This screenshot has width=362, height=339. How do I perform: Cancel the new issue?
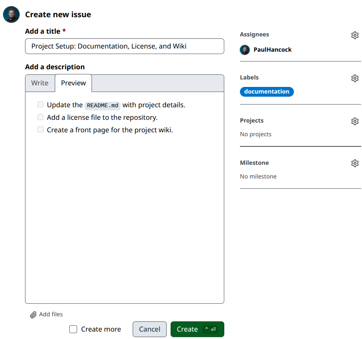(149, 329)
